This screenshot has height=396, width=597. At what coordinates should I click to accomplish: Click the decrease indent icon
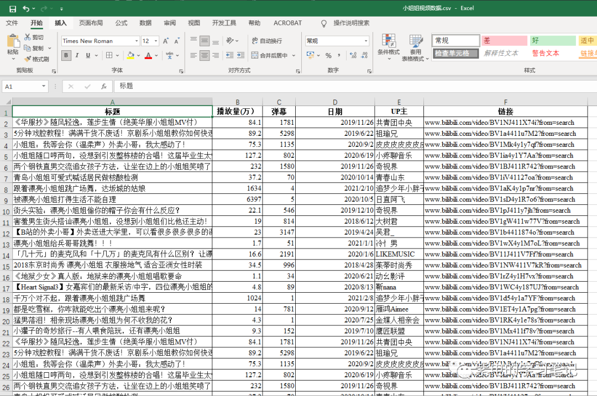(229, 55)
